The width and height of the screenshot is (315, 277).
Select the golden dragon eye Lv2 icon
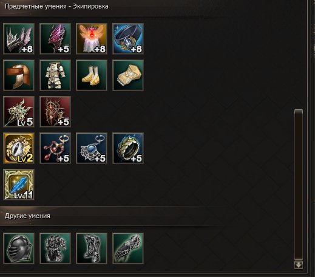tap(19, 148)
